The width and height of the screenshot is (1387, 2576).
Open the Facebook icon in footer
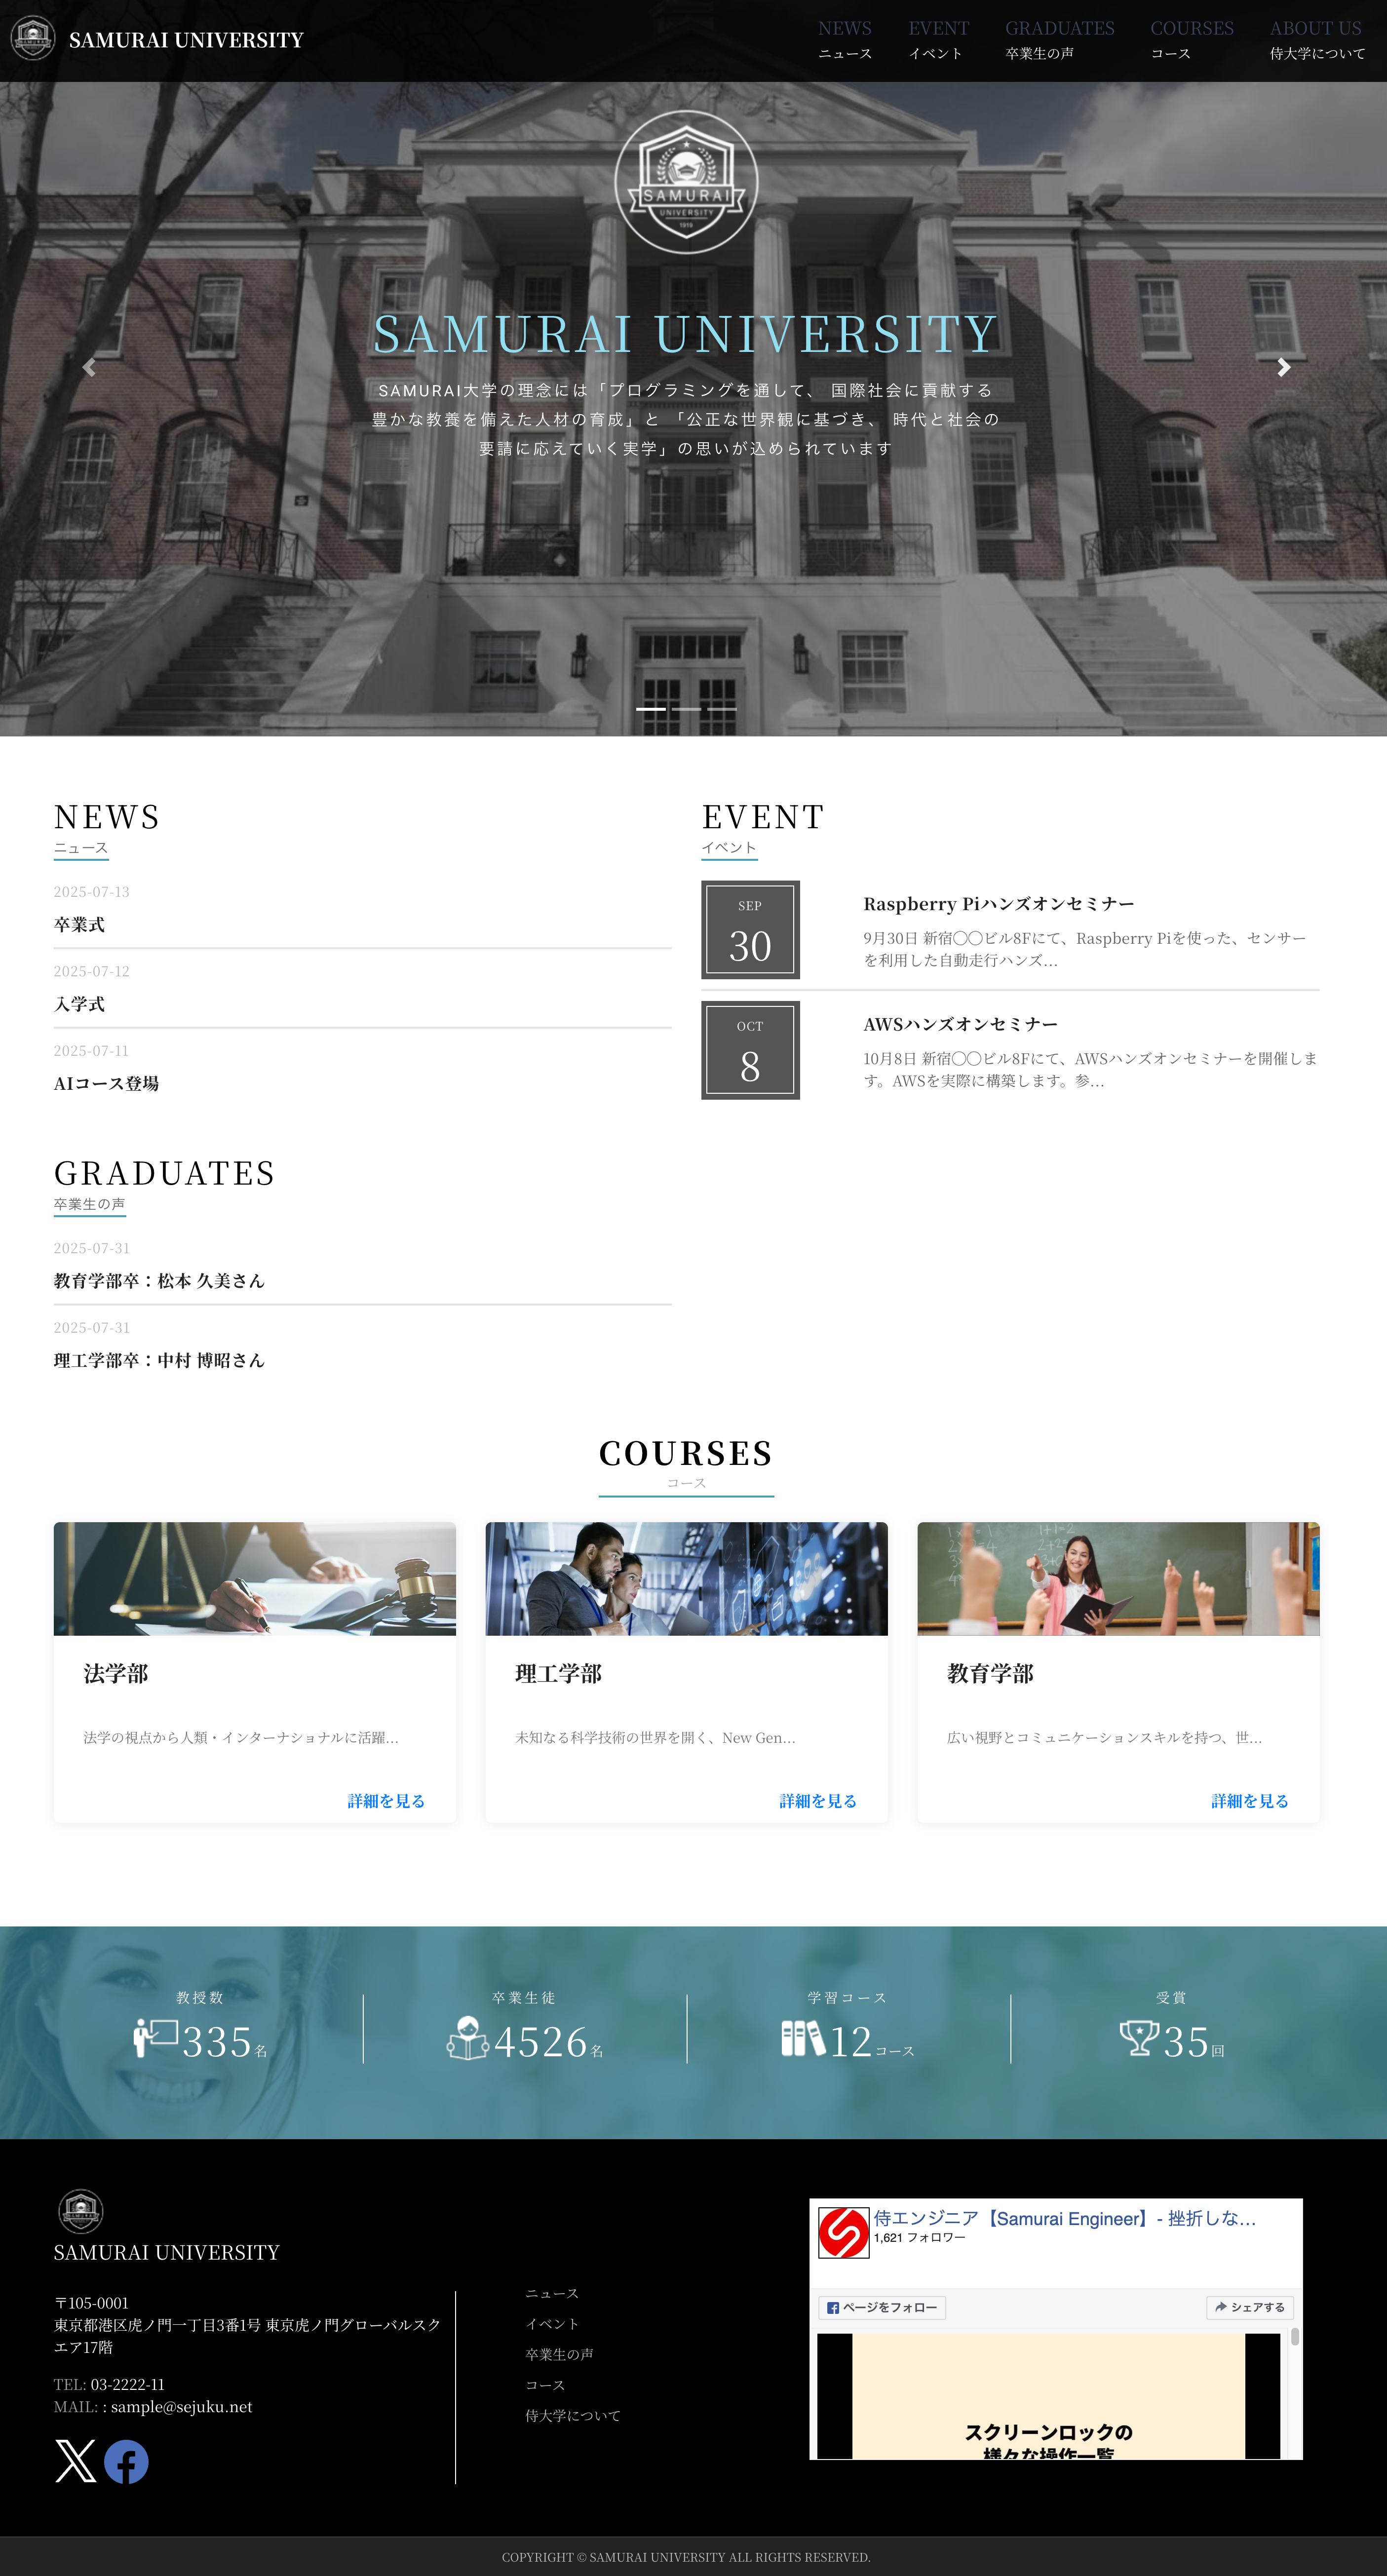(x=127, y=2461)
